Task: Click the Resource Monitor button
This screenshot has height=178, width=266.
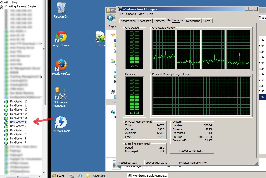Action: (192, 151)
